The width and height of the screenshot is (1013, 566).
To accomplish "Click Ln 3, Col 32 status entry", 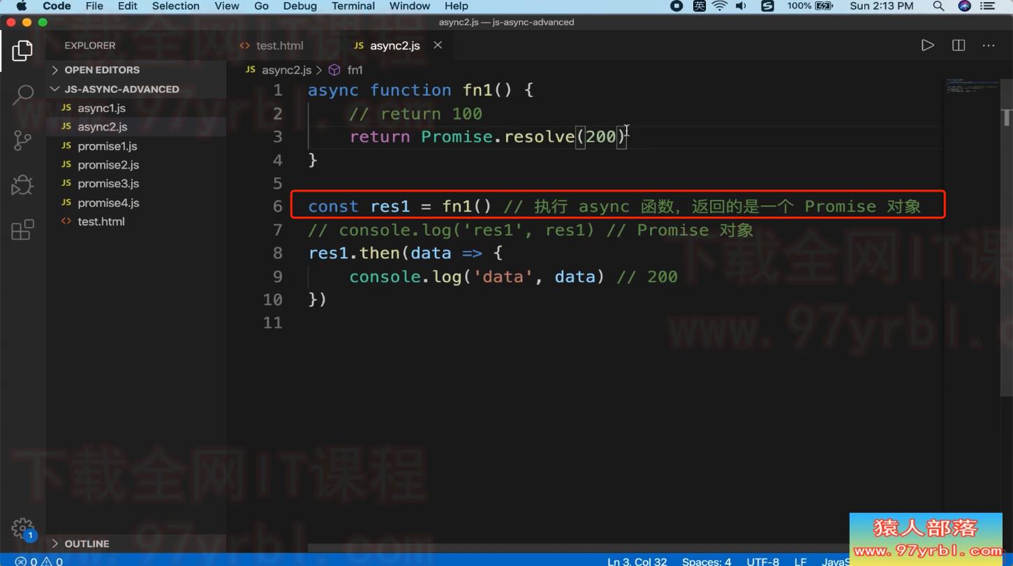I will [637, 561].
